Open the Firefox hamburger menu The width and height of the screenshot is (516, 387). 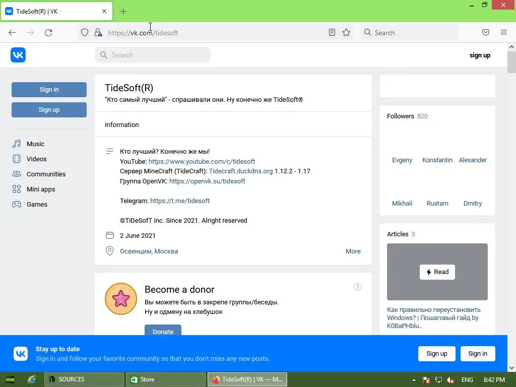click(x=504, y=32)
